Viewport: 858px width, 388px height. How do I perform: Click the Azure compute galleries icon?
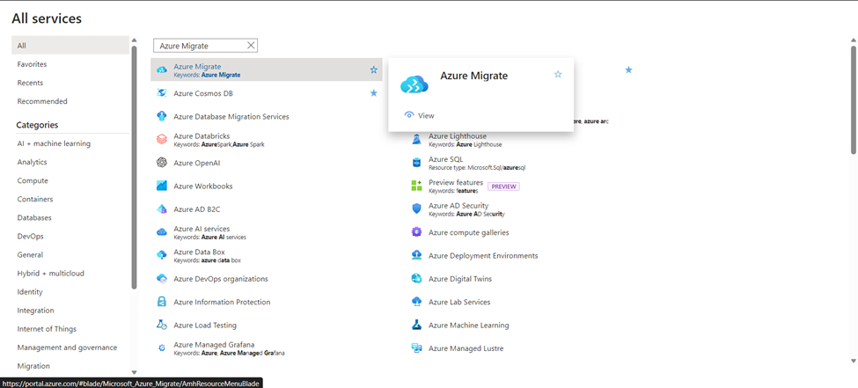click(416, 232)
